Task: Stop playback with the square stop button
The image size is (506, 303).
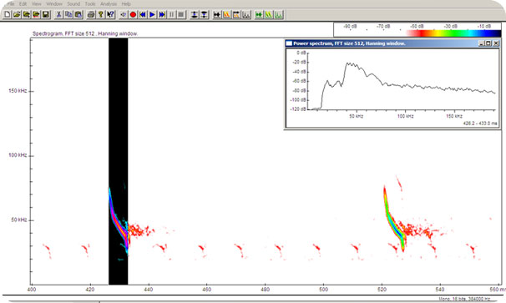Action: click(x=181, y=14)
